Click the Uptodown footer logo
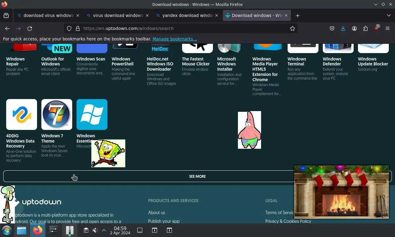Viewport: 395px width, 237px height. 37,202
